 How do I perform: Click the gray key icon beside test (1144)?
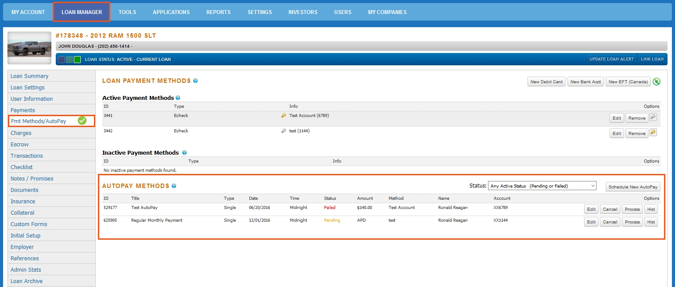pos(284,131)
